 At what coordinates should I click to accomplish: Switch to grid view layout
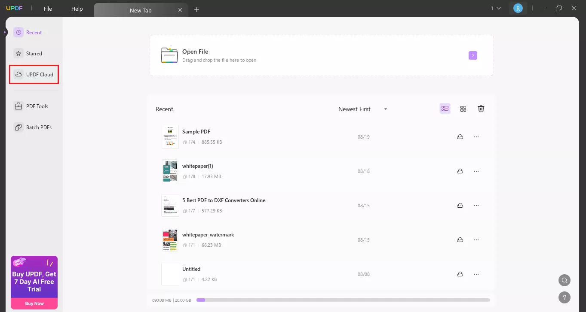tap(463, 109)
